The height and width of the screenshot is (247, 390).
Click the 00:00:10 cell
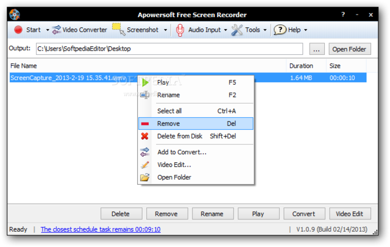click(342, 78)
